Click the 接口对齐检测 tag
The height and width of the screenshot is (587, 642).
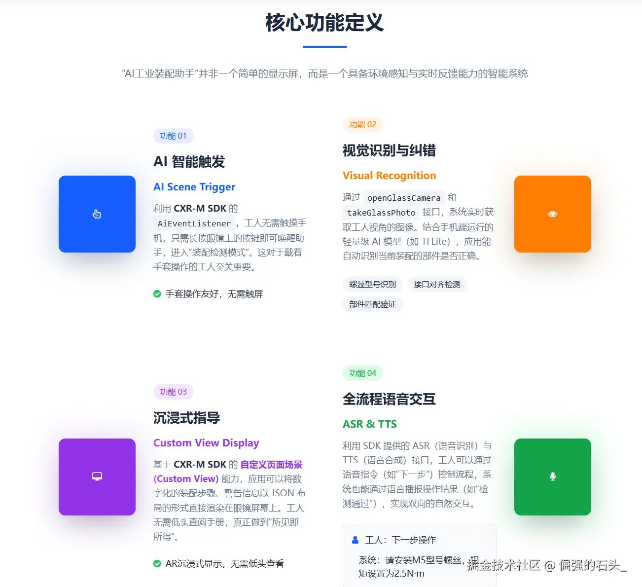pos(437,285)
